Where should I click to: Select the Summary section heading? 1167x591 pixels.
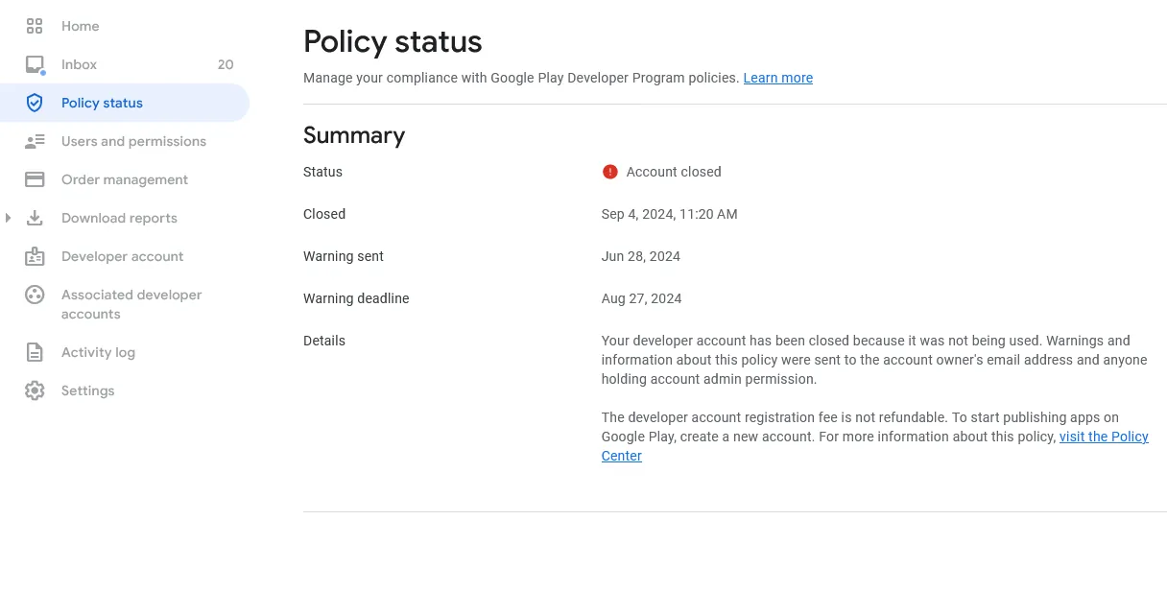coord(354,135)
